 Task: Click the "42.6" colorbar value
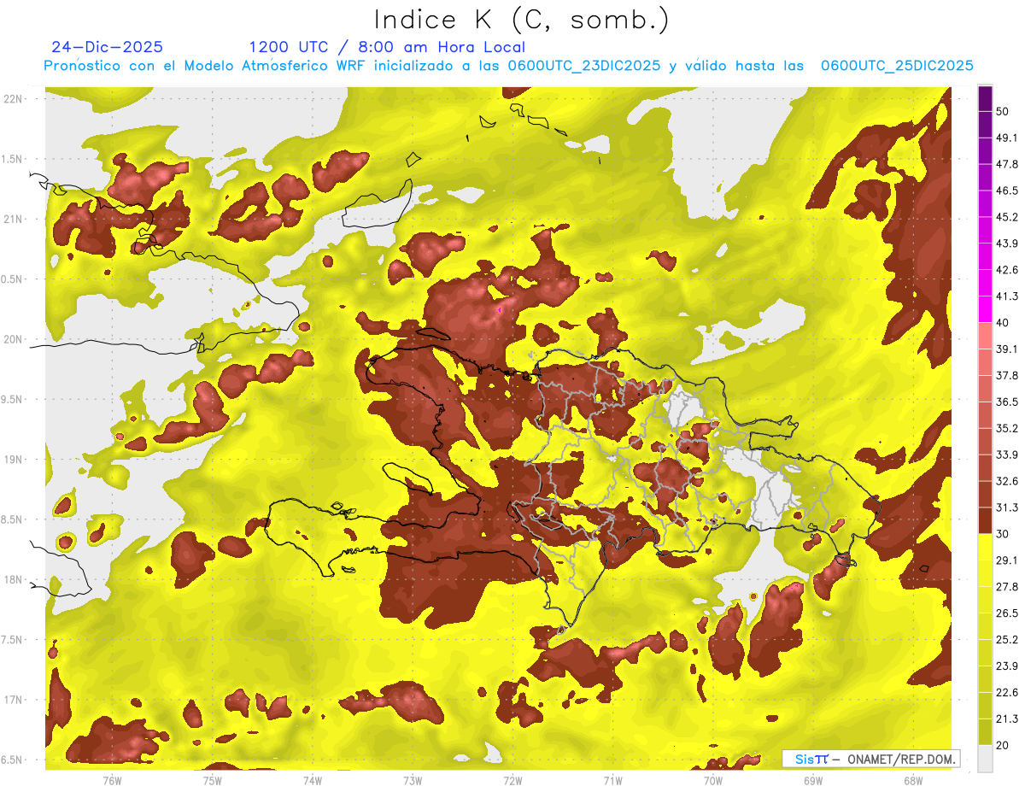1007,270
